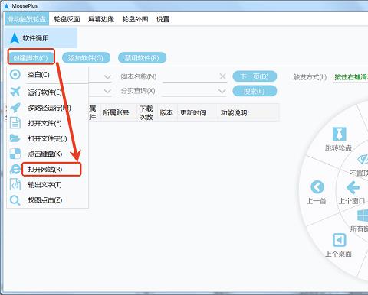Click the 添加软件(G) button
368x295 pixels.
click(86, 58)
